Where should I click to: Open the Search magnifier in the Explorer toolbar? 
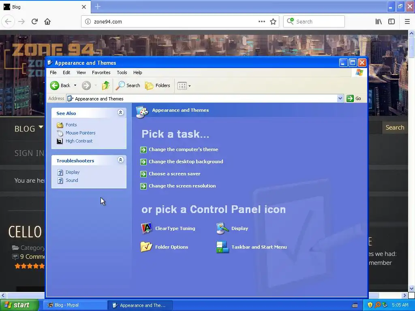click(128, 85)
